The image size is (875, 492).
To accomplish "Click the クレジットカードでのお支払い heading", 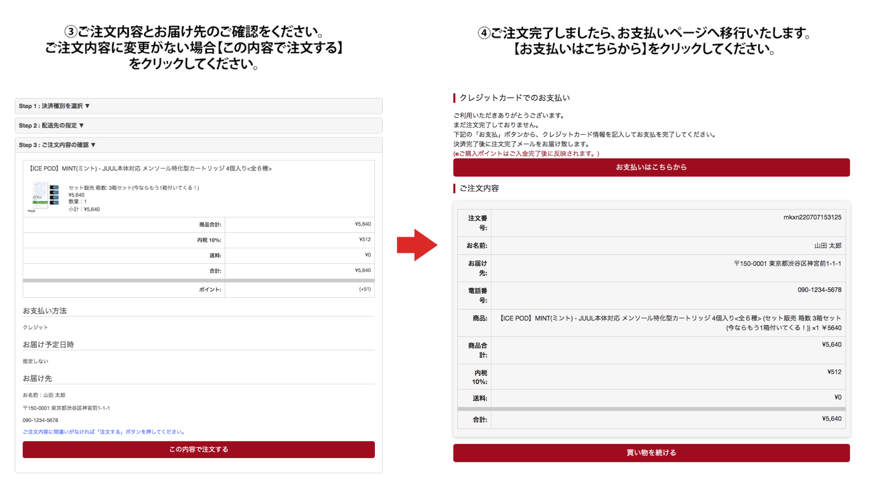I will coord(514,98).
